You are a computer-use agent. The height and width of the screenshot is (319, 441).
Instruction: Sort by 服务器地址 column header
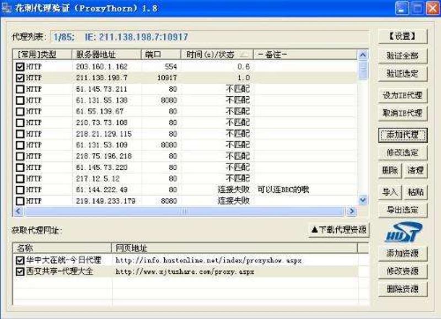tap(106, 55)
